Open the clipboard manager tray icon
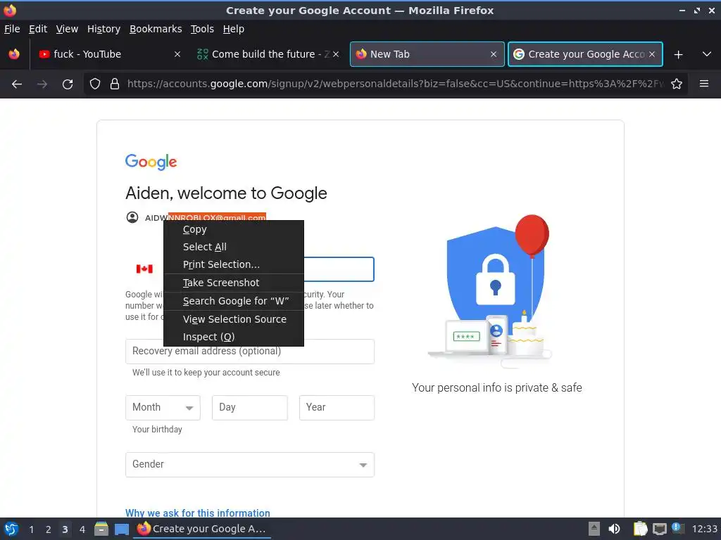721x540 pixels. 639,529
